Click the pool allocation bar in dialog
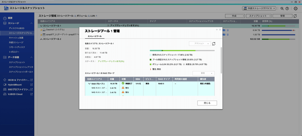Screen dimensions: 302x136 (x=182, y=50)
